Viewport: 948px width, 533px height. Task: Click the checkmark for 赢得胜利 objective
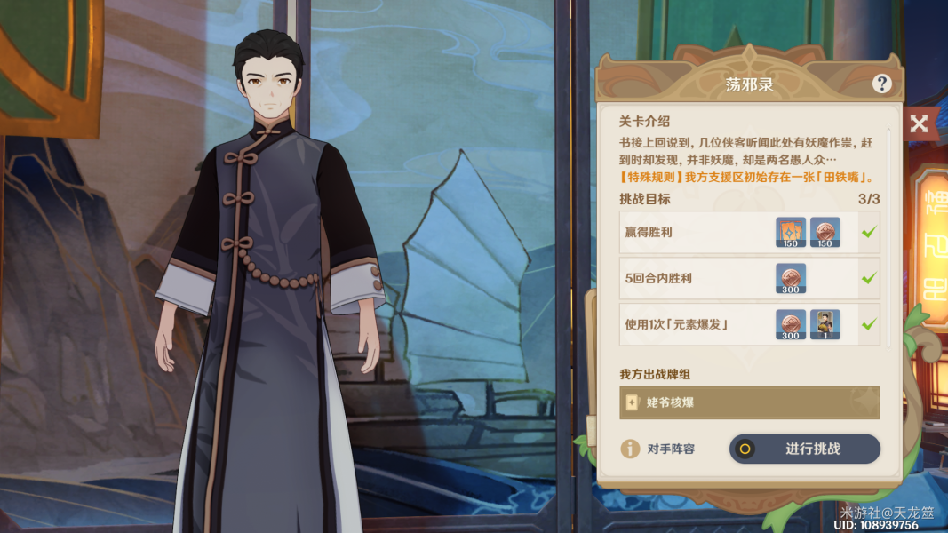point(869,232)
